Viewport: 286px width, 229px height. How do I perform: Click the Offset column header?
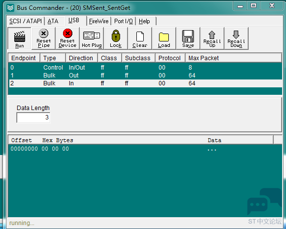coord(21,140)
